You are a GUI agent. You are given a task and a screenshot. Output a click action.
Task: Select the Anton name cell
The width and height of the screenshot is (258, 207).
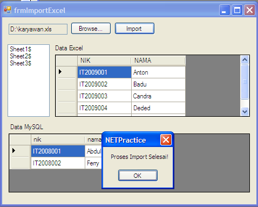158,72
